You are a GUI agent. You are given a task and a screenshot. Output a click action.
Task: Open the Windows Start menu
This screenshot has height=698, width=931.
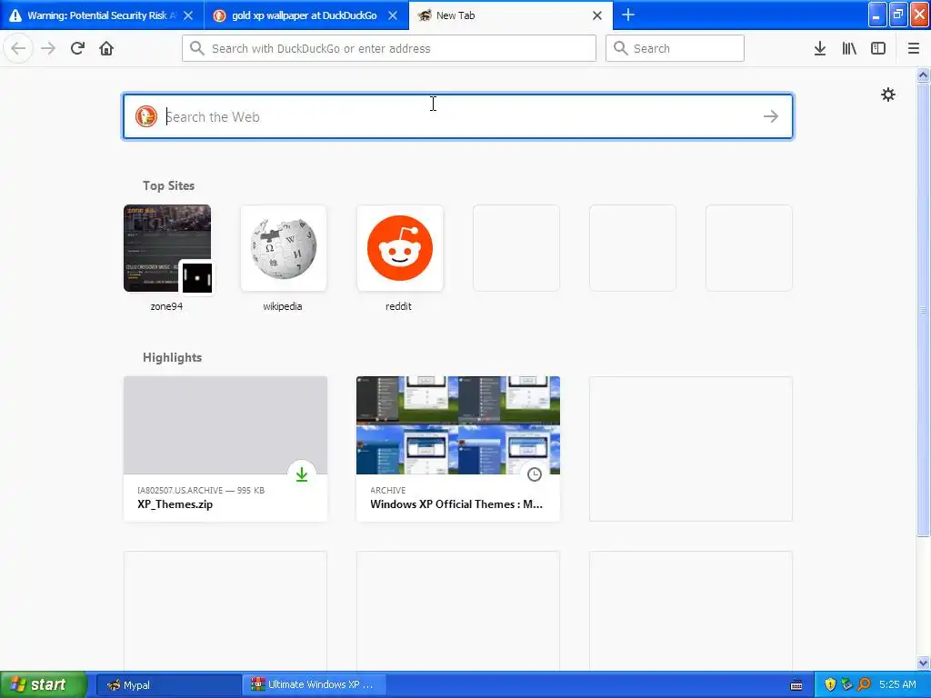pyautogui.click(x=44, y=684)
